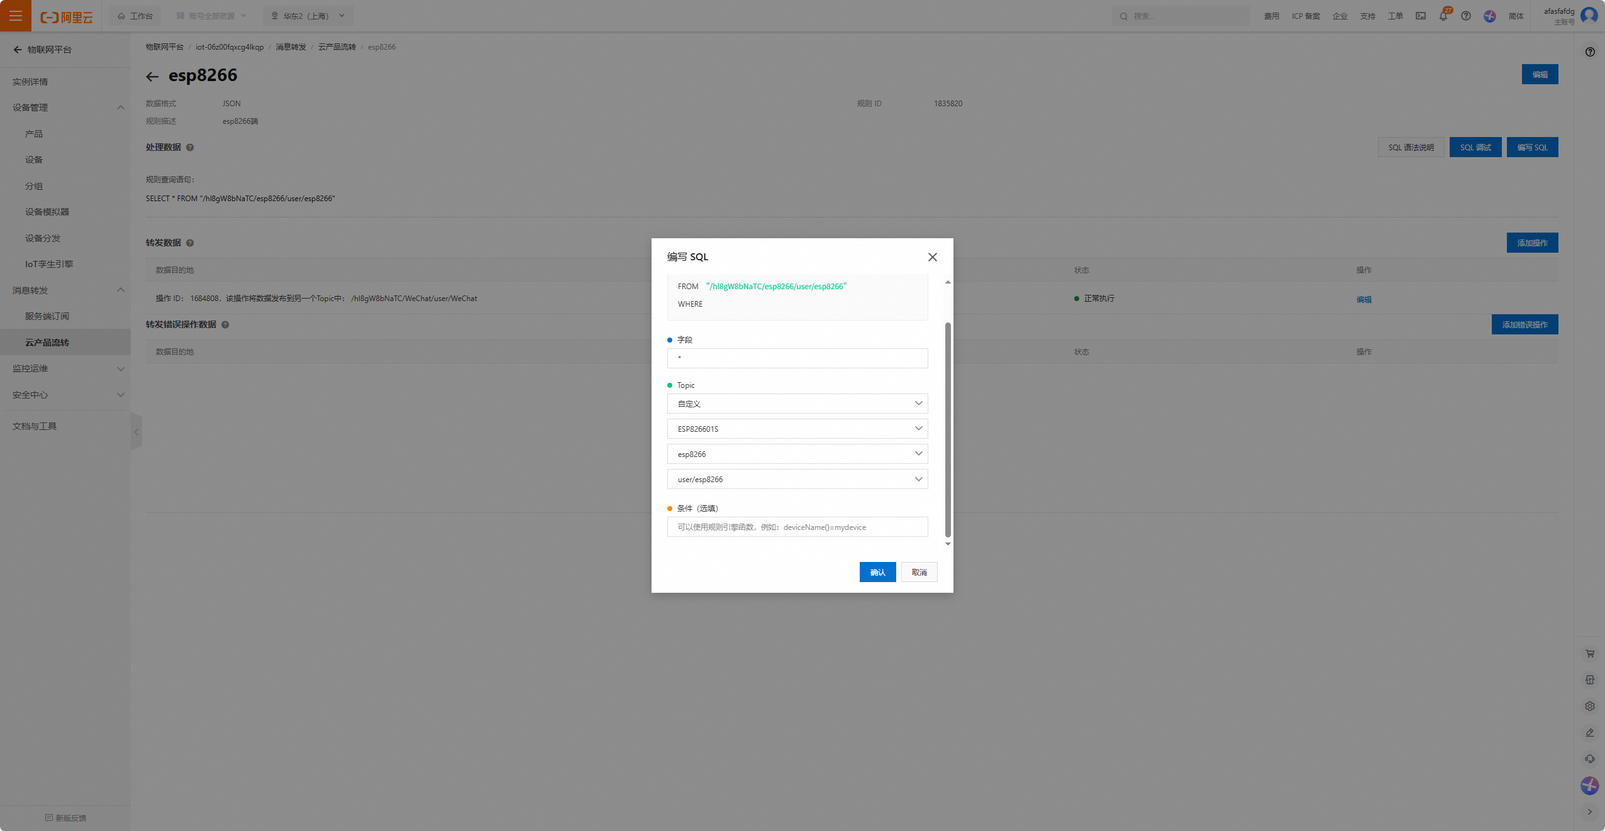Open the Cloud Shell terminal icon
1605x831 pixels.
1420,16
